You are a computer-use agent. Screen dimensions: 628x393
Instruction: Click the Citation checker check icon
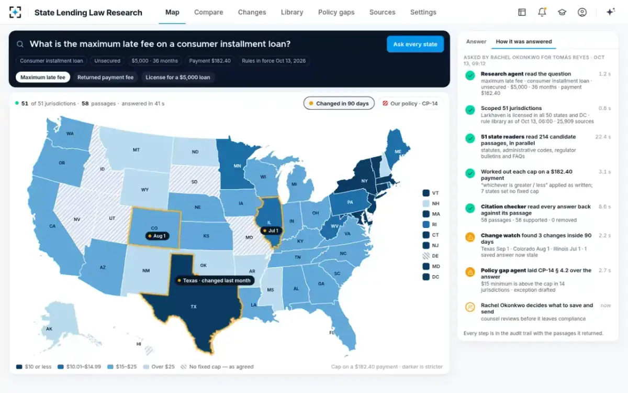click(470, 209)
